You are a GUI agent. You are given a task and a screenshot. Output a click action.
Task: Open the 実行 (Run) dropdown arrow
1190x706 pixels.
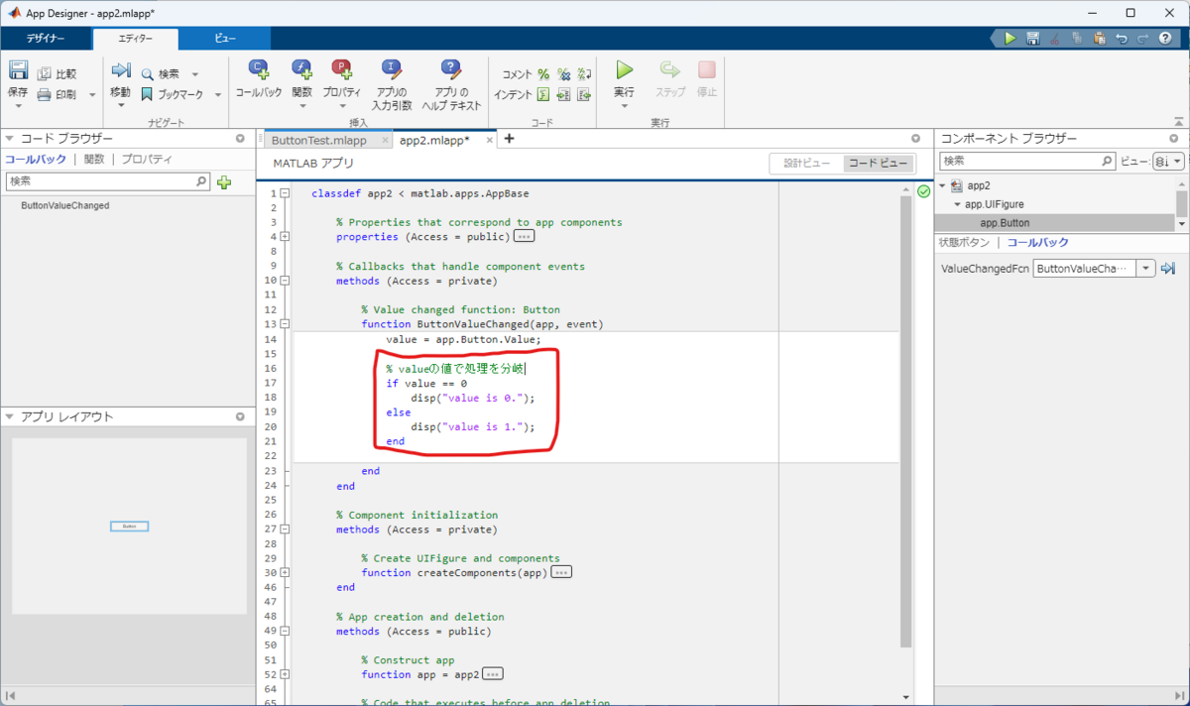(x=624, y=106)
